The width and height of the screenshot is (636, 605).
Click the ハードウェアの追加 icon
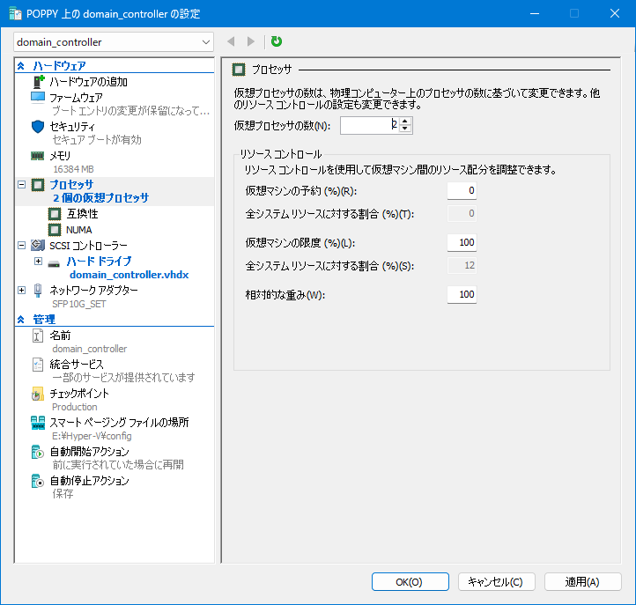click(38, 82)
